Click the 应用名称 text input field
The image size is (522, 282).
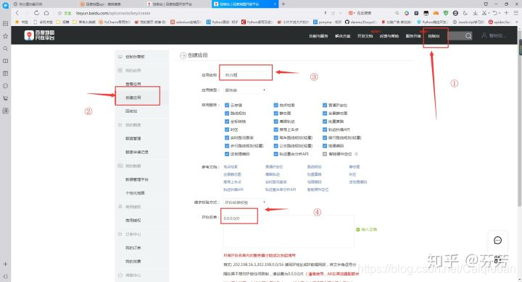(245, 75)
